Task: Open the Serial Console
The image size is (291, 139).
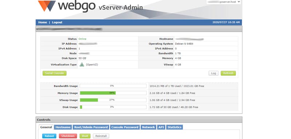Action: click(54, 73)
